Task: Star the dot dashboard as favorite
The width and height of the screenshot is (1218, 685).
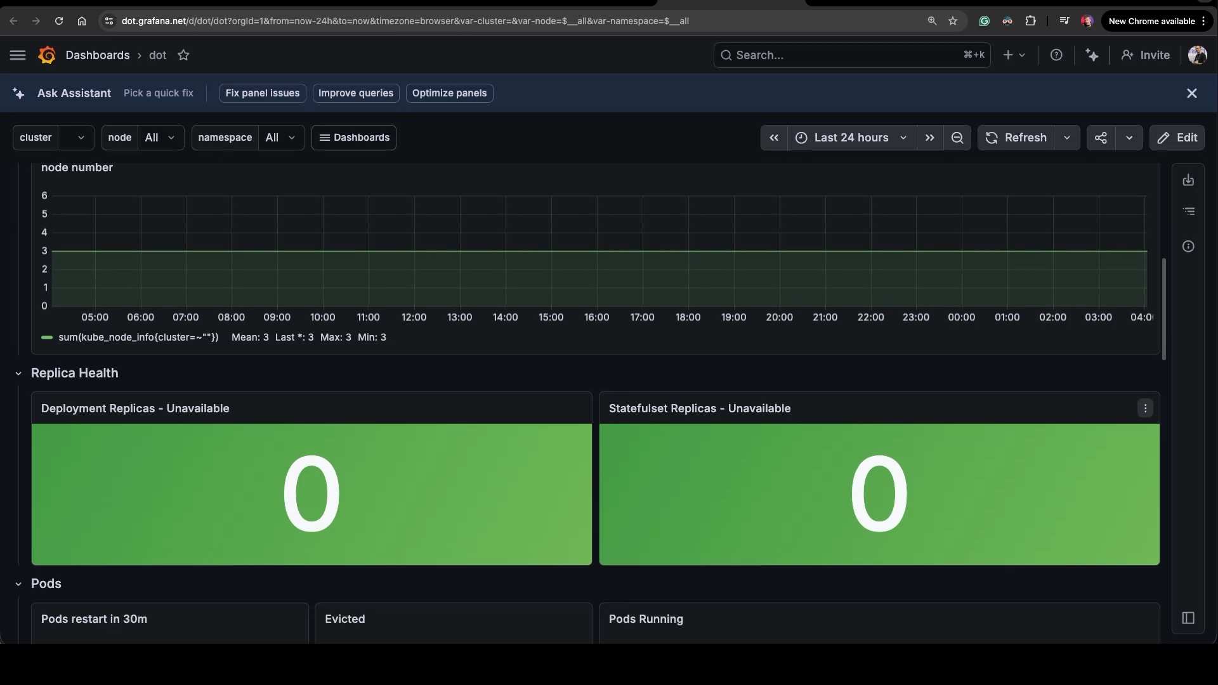Action: (x=183, y=55)
